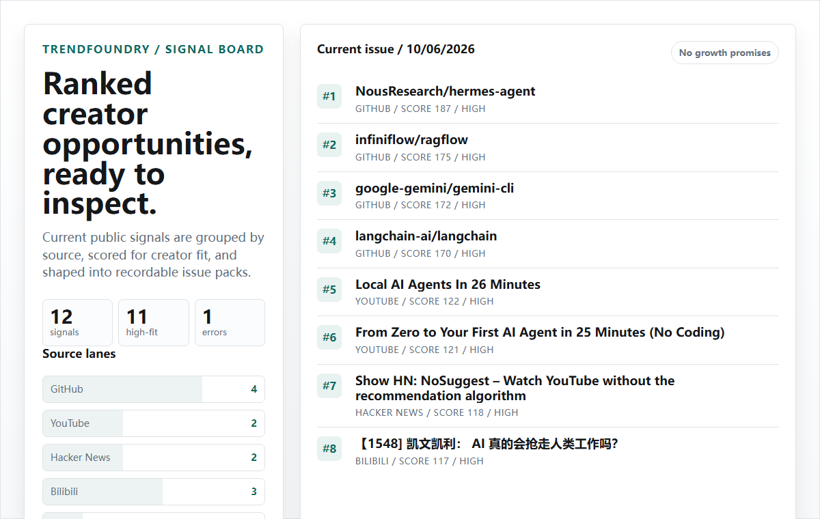Screen dimensions: 820x519
Task: Open langchain-ai/langchain entry
Action: [426, 236]
